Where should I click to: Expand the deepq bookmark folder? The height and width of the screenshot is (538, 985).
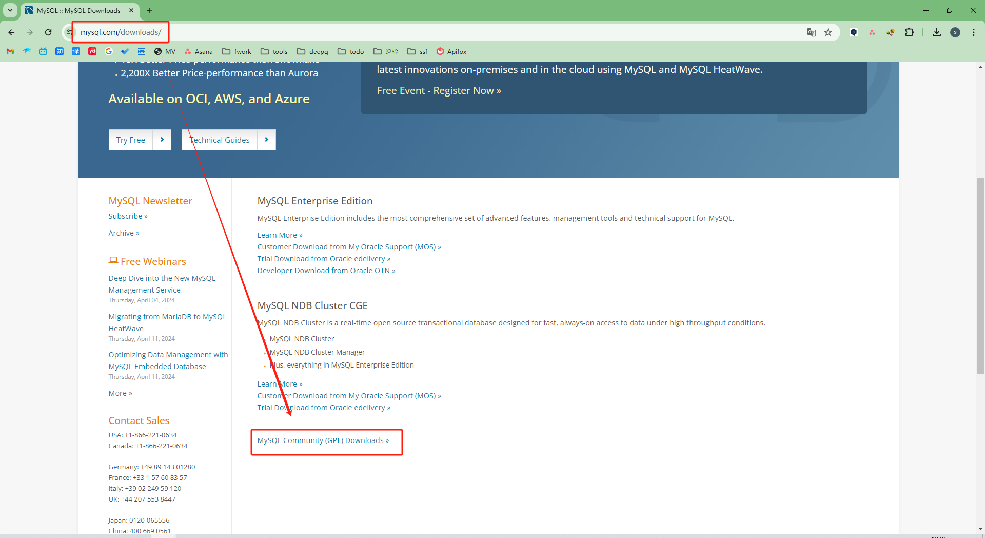point(312,51)
